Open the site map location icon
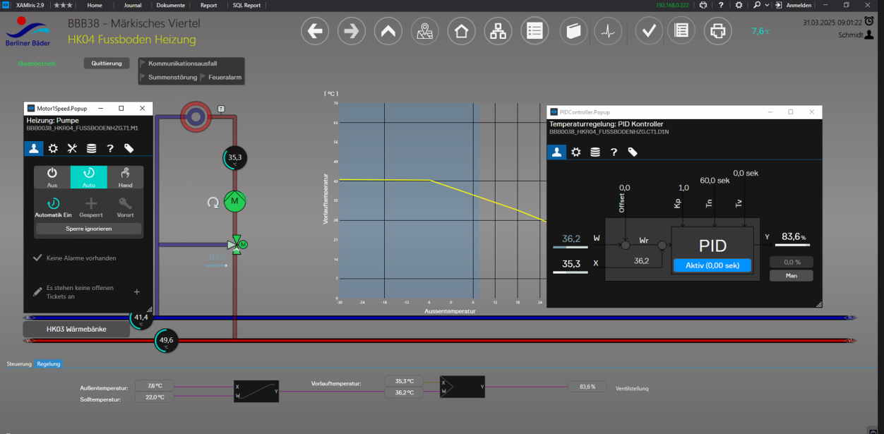 click(x=424, y=31)
